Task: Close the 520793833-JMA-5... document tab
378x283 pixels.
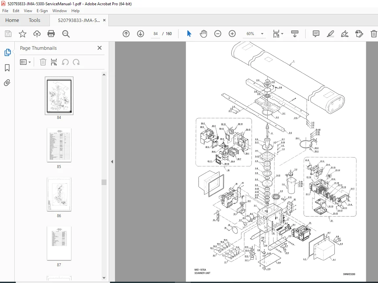Action: pos(104,20)
